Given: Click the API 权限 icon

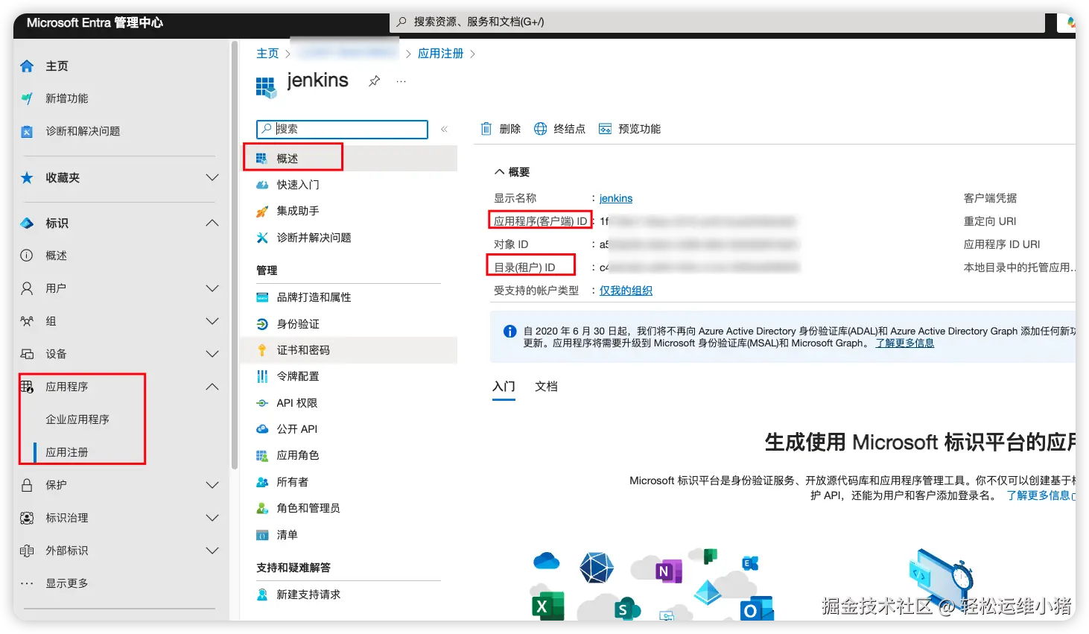Looking at the screenshot, I should (262, 403).
